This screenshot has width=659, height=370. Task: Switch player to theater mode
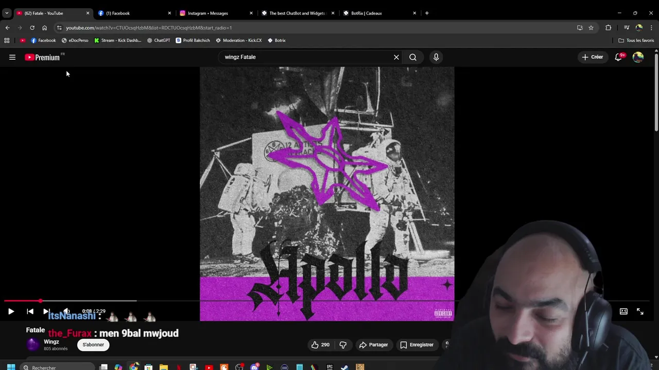[623, 311]
